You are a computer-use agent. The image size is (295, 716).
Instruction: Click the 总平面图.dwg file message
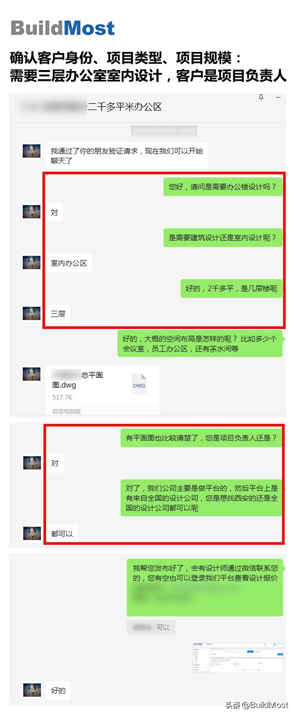[x=102, y=390]
